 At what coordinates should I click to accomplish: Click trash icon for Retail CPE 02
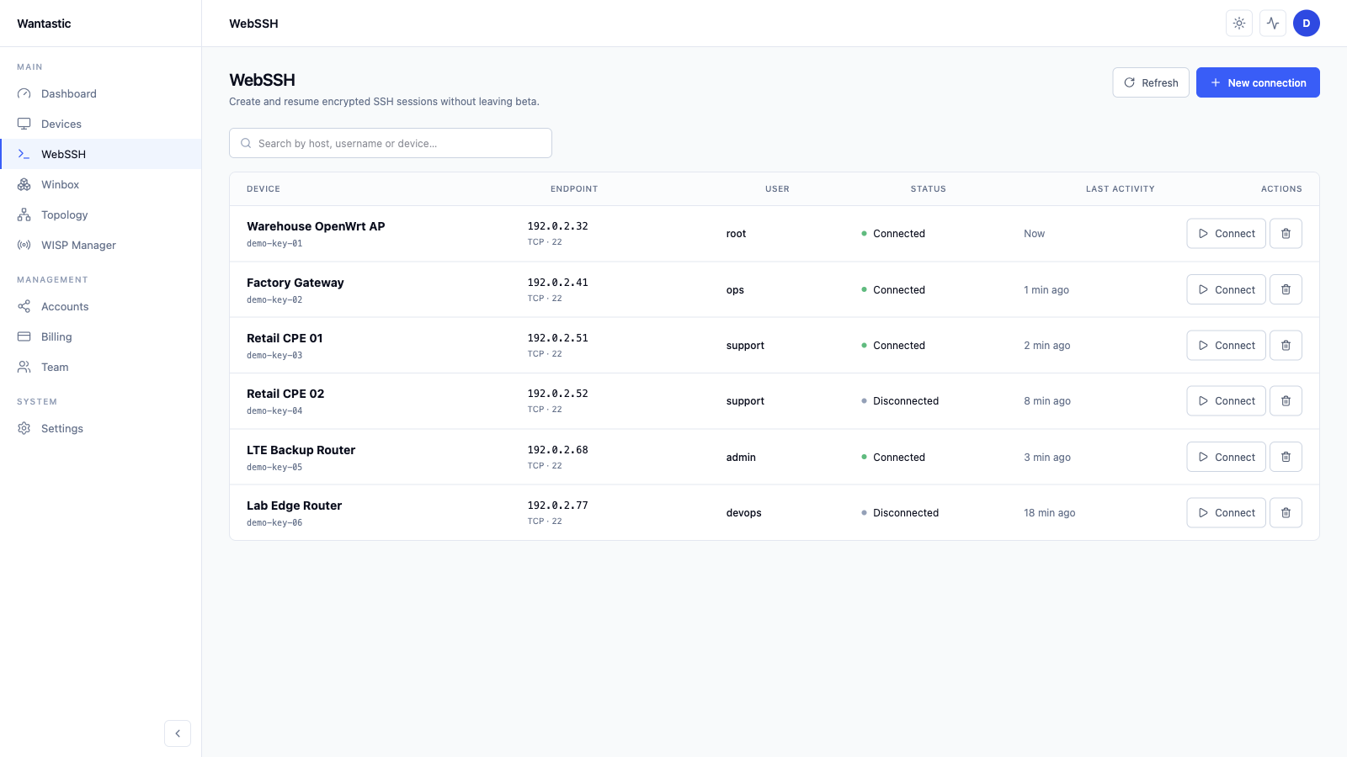(x=1286, y=401)
